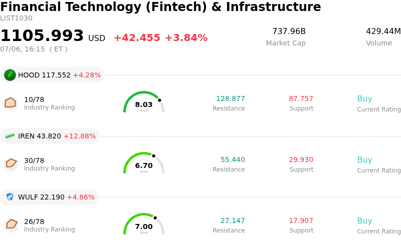
Task: Click the WULF blue shield logo icon
Action: coord(10,197)
